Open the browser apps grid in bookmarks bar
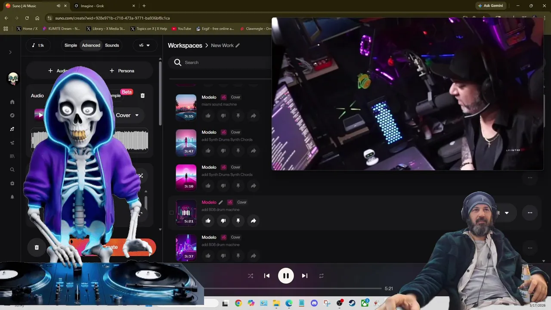The height and width of the screenshot is (310, 551). coord(6,29)
